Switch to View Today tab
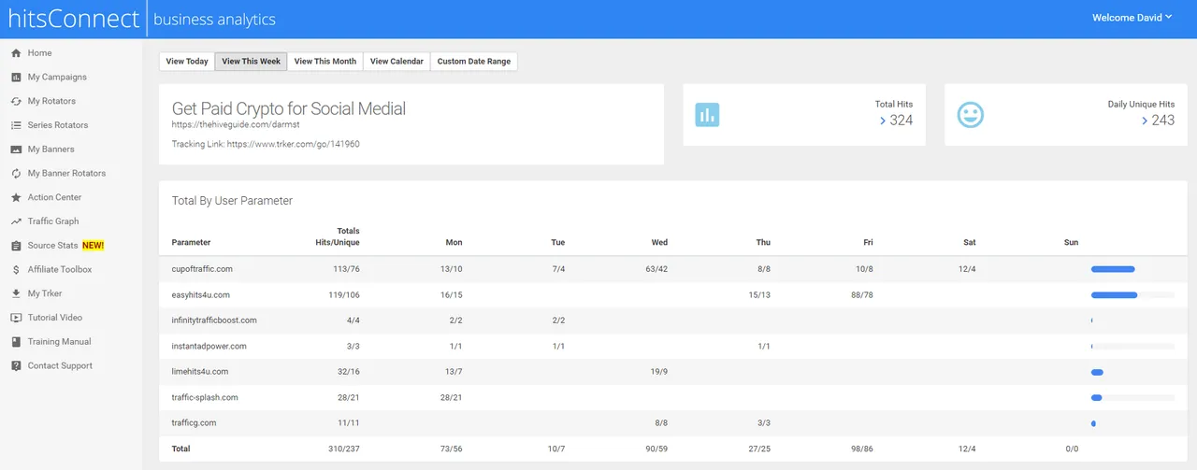Viewport: 1197px width, 470px height. (187, 62)
